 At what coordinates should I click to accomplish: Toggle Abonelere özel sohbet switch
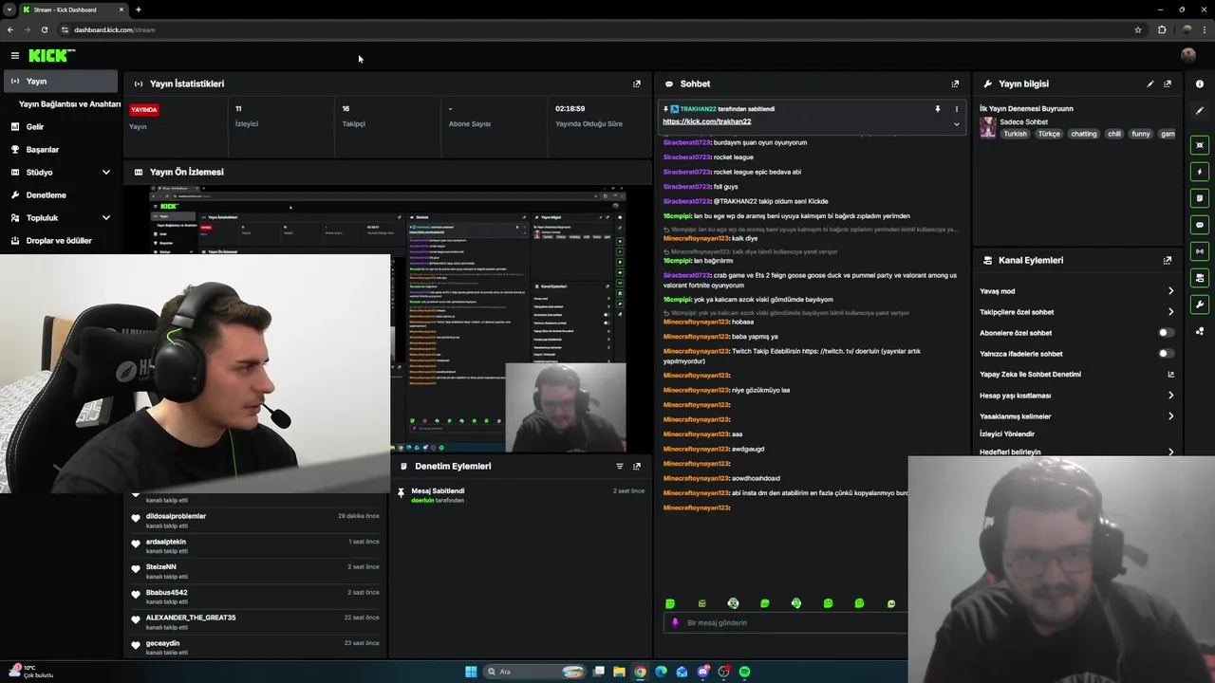pos(1166,333)
